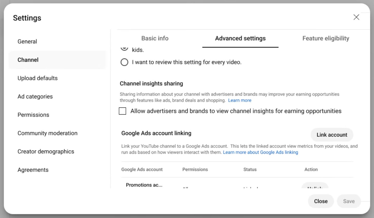Open Upload defaults in the sidebar

[x=57, y=78]
